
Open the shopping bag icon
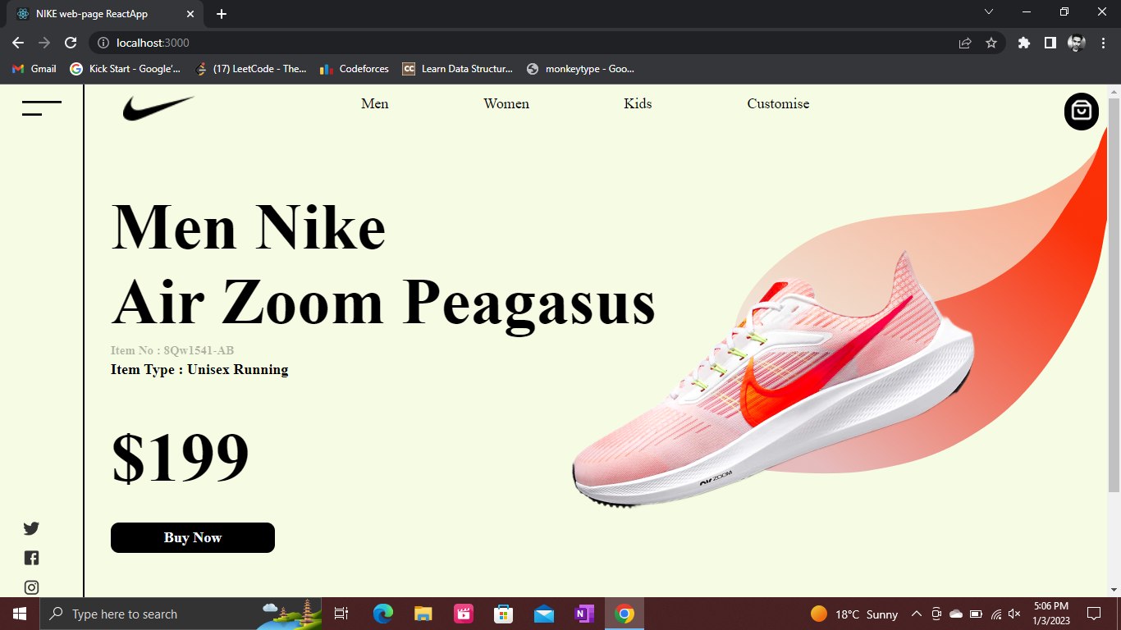(1081, 112)
